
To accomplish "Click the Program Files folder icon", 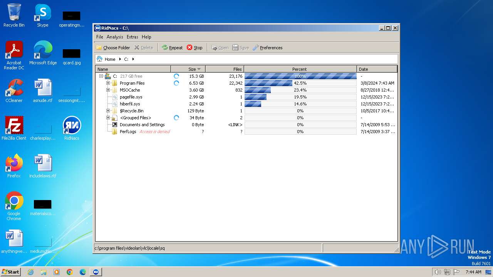I will pyautogui.click(x=114, y=83).
